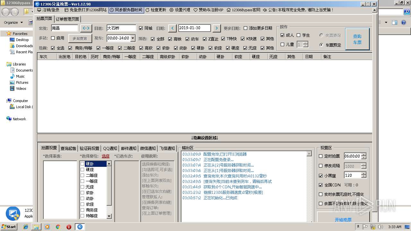Toggle 商务/特等 hide checkbox
This screenshot has height=231, width=411.
pyautogui.click(x=70, y=48)
